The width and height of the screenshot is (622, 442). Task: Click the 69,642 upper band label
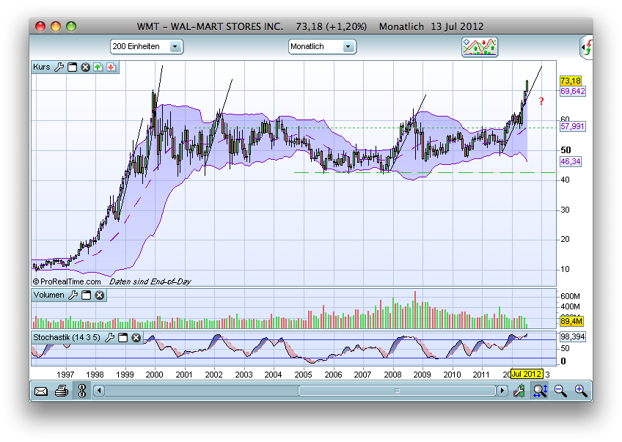pos(573,91)
